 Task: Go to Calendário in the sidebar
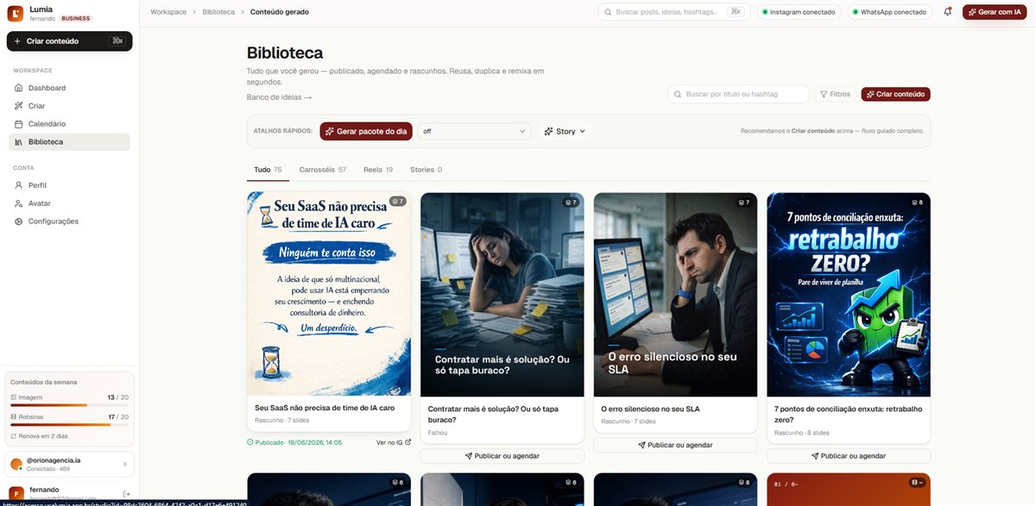click(69, 124)
